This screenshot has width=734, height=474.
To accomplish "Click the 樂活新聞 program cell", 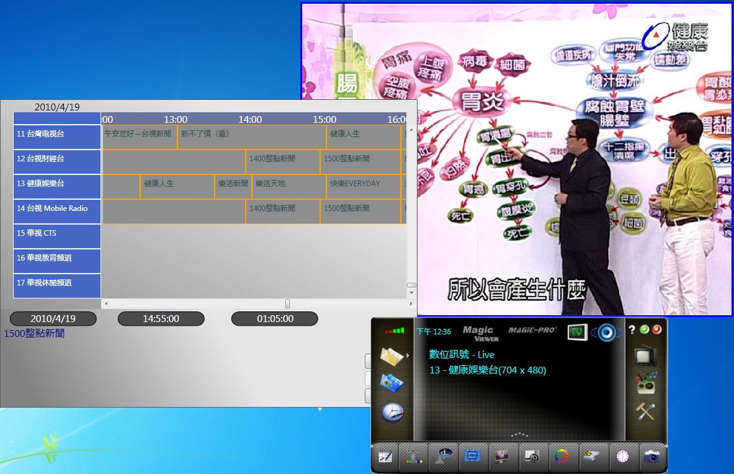I will [x=233, y=187].
